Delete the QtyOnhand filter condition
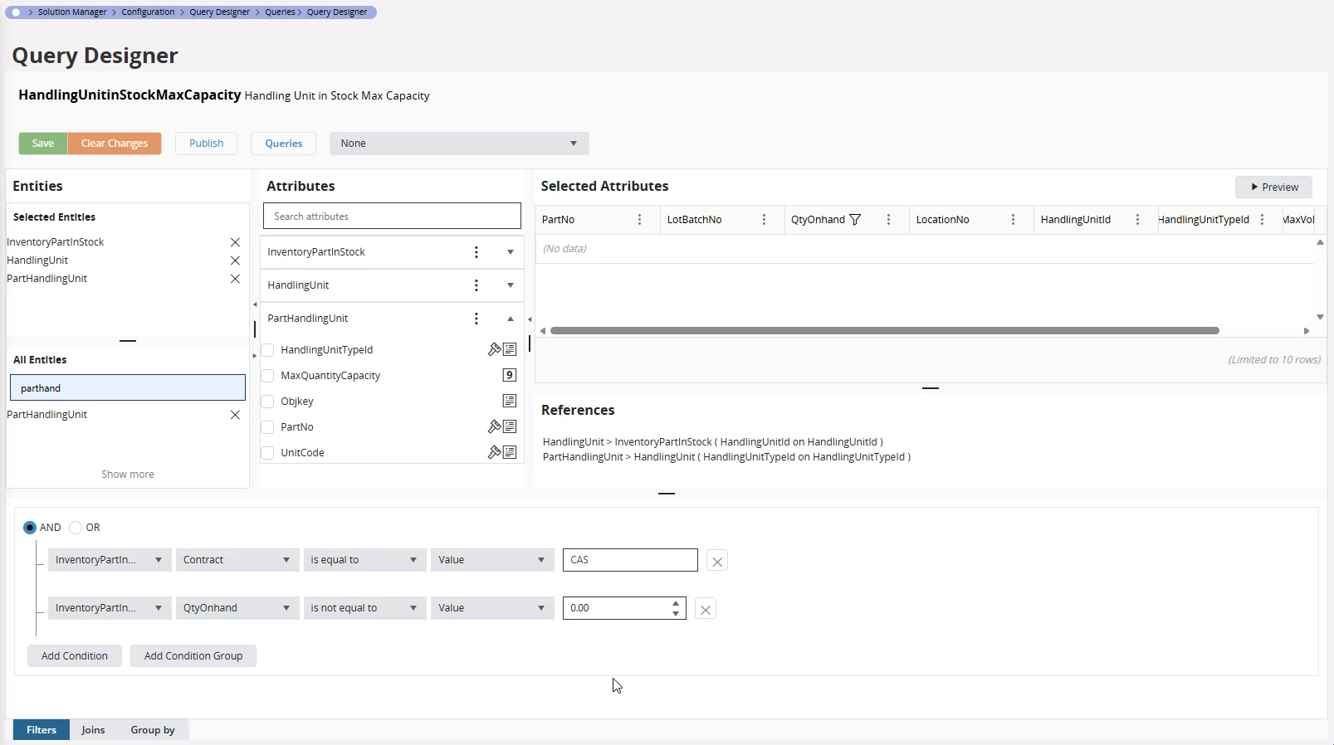This screenshot has height=745, width=1334. (x=705, y=609)
